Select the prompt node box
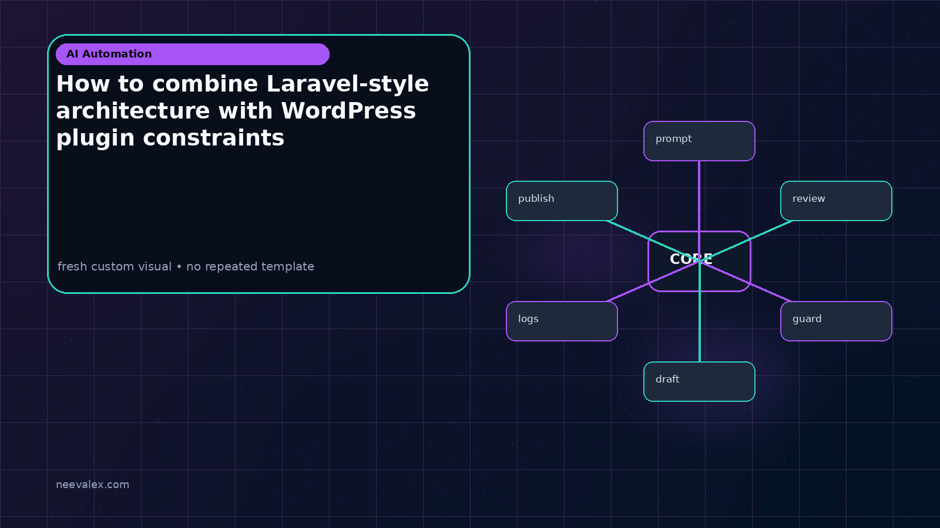This screenshot has width=940, height=528. point(699,141)
